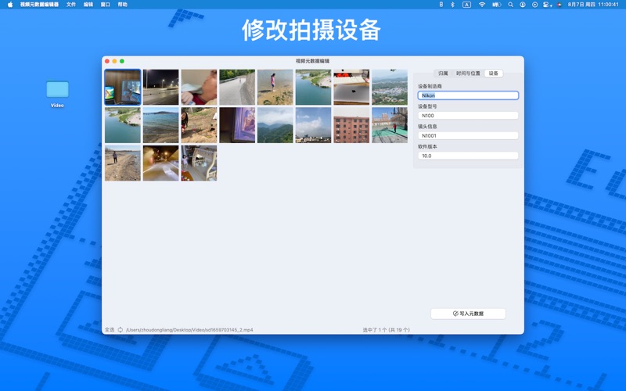Open the 帮助 menu
The width and height of the screenshot is (626, 391).
pos(122,4)
